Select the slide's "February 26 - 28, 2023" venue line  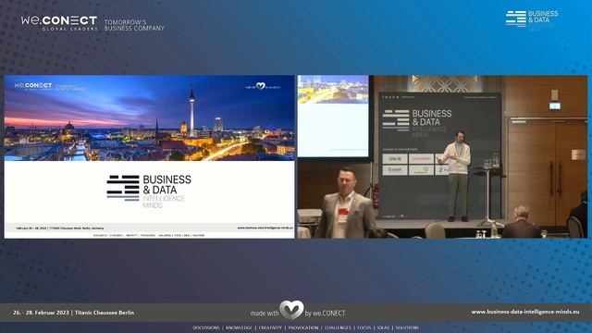(59, 228)
